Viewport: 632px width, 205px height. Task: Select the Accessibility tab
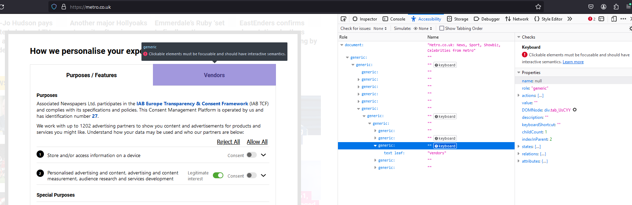coord(426,19)
